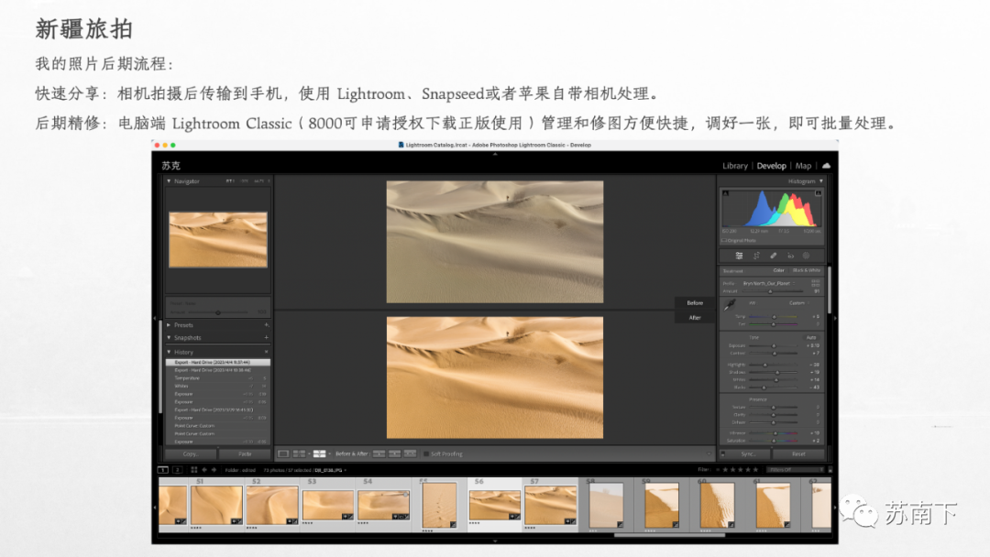Set Treatment to Black & White
This screenshot has width=990, height=557.
pyautogui.click(x=807, y=270)
